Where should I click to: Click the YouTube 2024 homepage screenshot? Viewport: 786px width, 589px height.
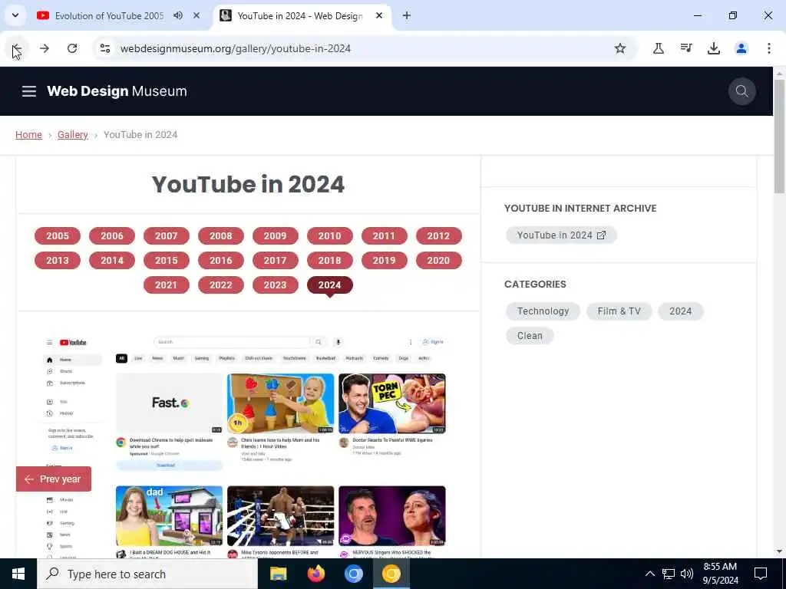[248, 446]
